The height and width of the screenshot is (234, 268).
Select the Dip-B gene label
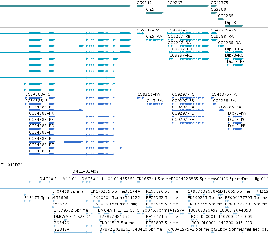(231, 23)
